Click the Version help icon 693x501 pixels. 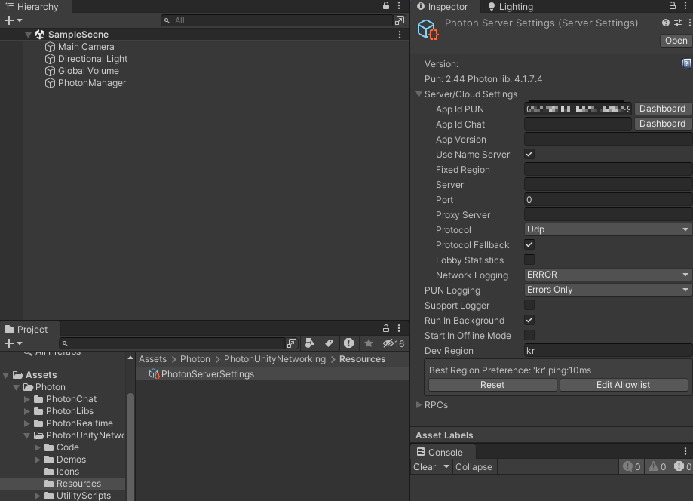click(686, 63)
